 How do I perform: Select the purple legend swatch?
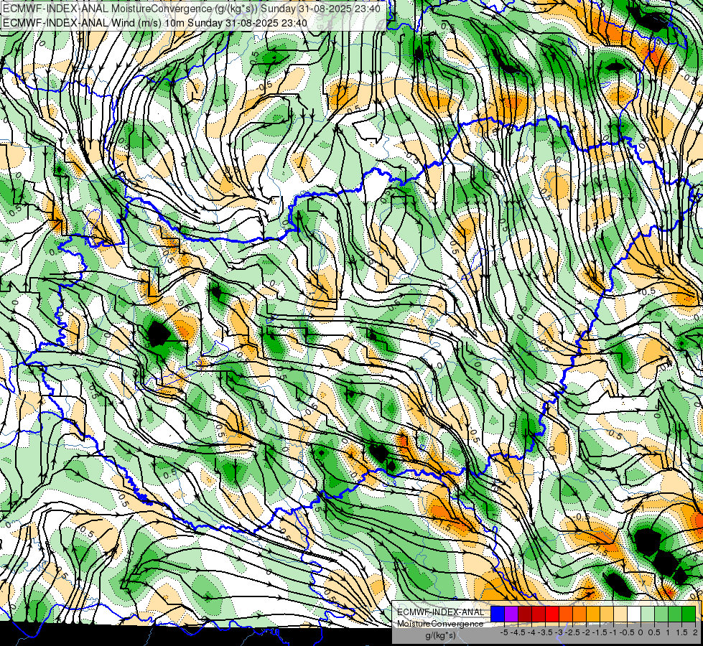tap(511, 614)
